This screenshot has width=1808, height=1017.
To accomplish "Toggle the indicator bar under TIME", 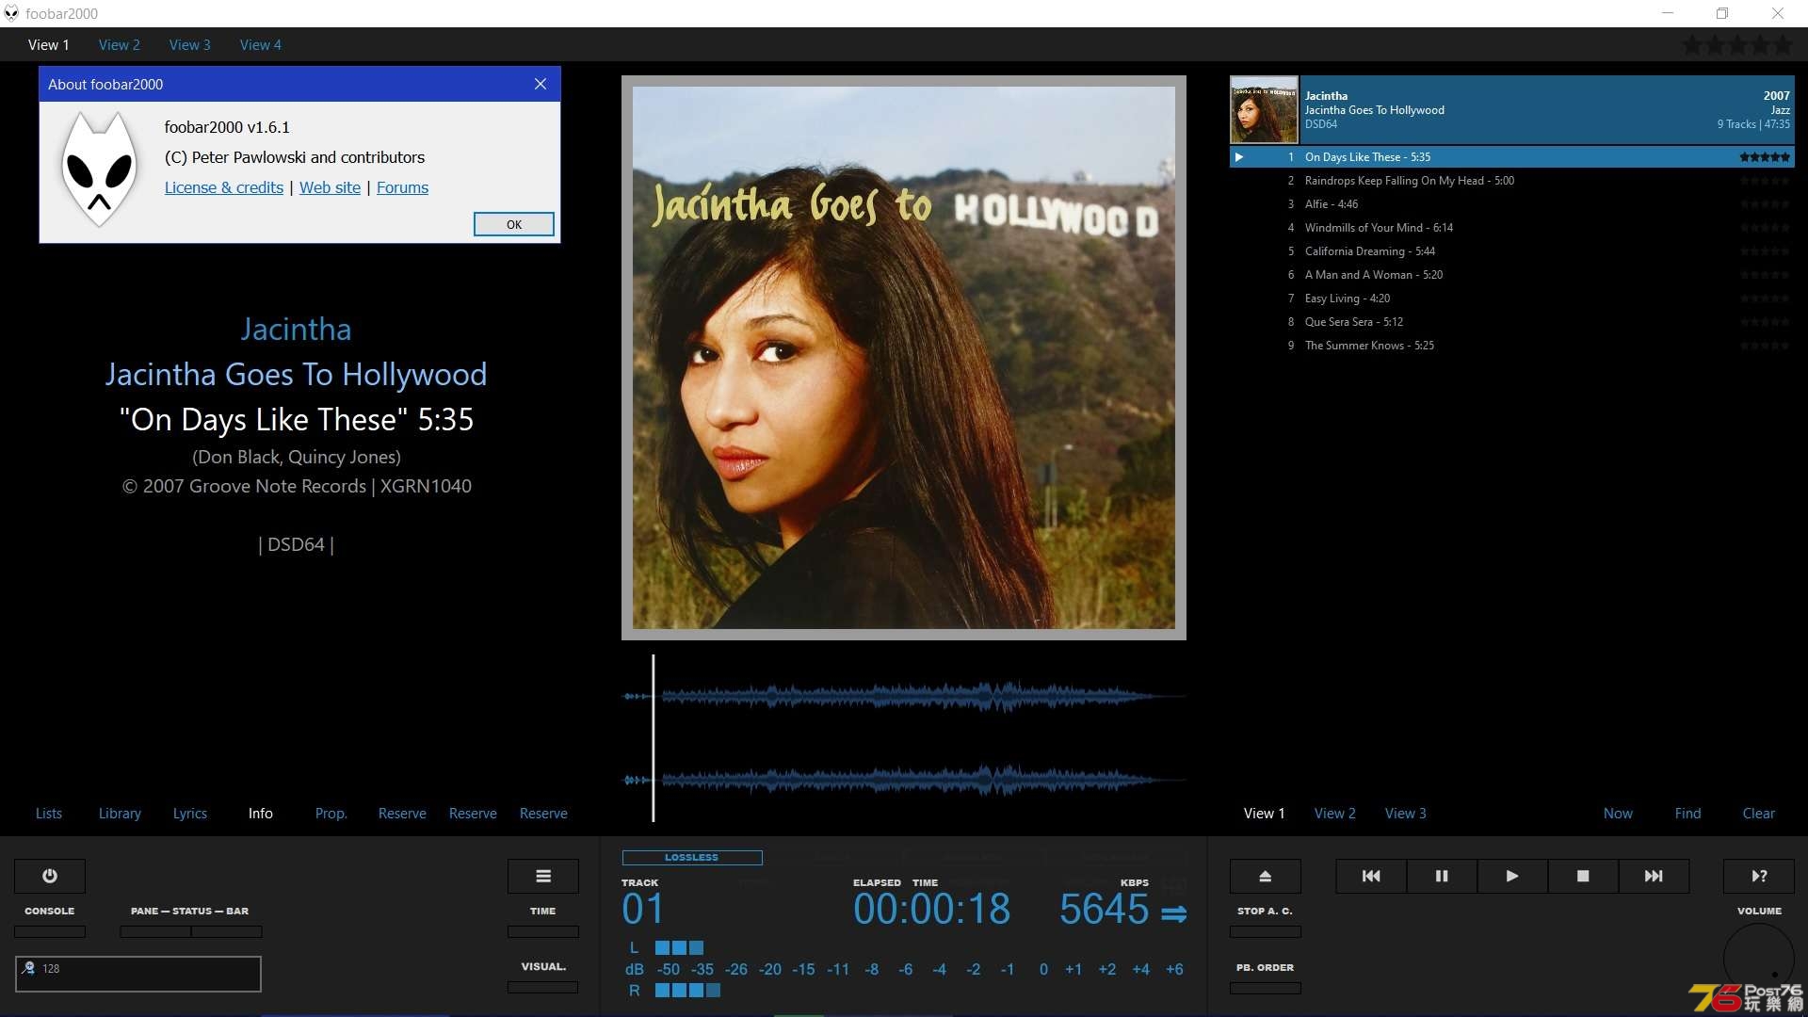I will [x=543, y=931].
